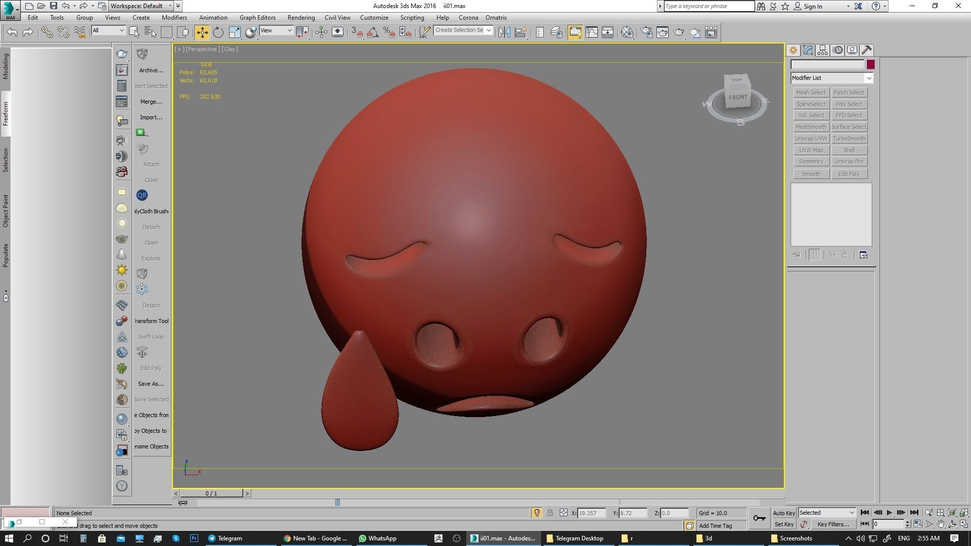Image resolution: width=971 pixels, height=546 pixels.
Task: Open the Schematic View
Action: point(608,32)
